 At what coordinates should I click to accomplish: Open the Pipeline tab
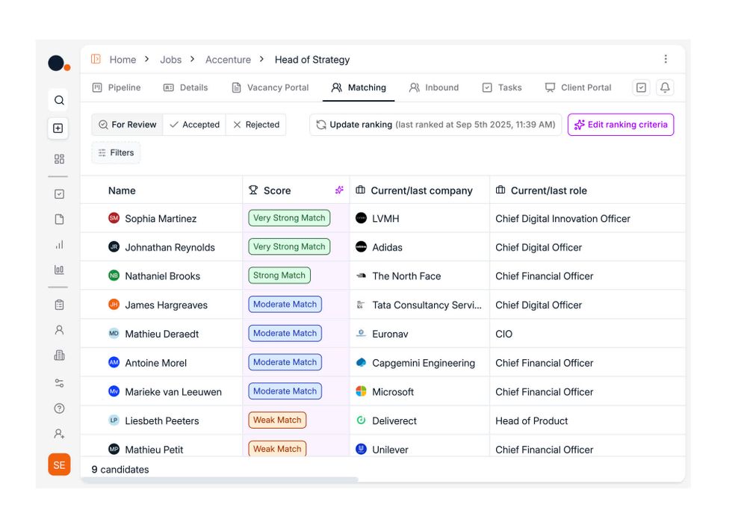click(117, 87)
